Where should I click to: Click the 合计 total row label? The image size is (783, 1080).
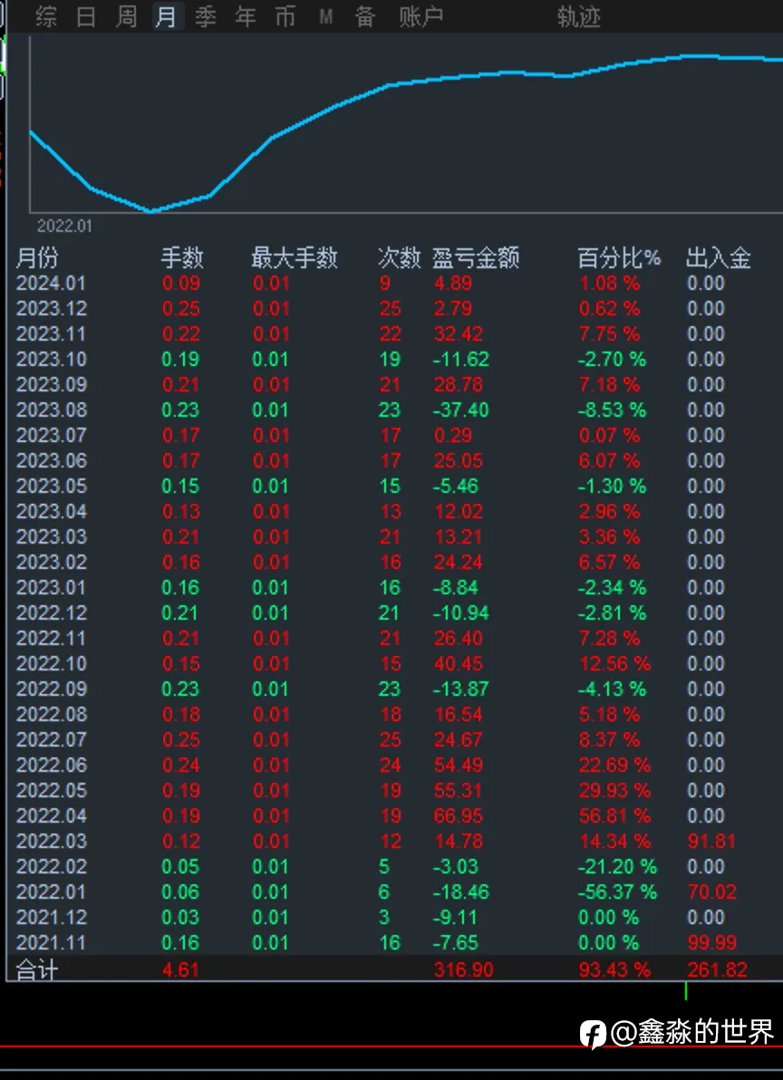tap(37, 970)
